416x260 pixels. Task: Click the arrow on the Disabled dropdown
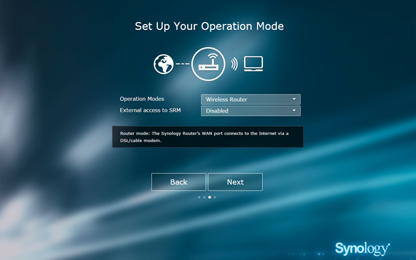coord(294,111)
